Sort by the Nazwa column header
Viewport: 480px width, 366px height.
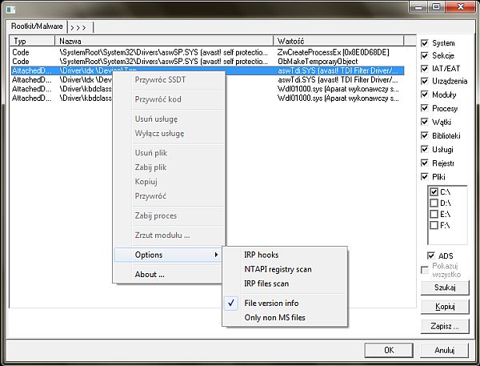point(164,41)
